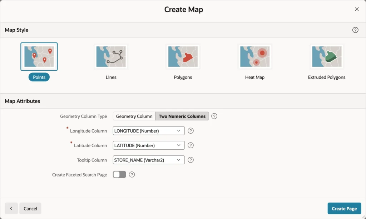Open help for Tooltip Column

tap(191, 160)
